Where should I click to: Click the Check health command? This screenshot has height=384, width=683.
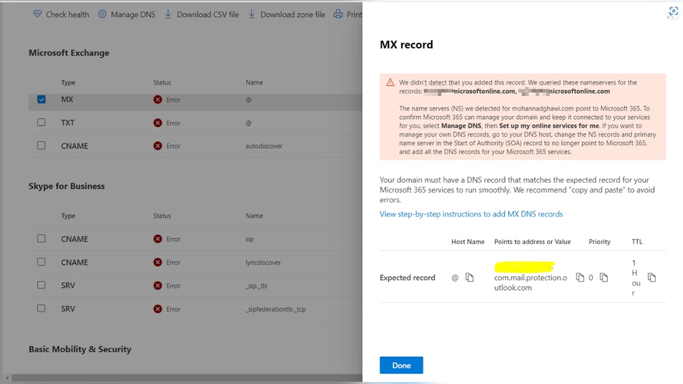[x=61, y=14]
